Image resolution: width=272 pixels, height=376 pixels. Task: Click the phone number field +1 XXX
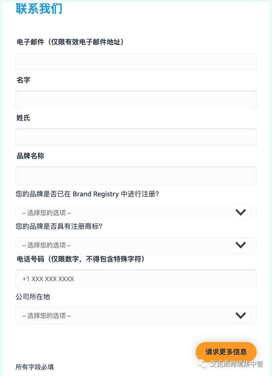pos(136,279)
